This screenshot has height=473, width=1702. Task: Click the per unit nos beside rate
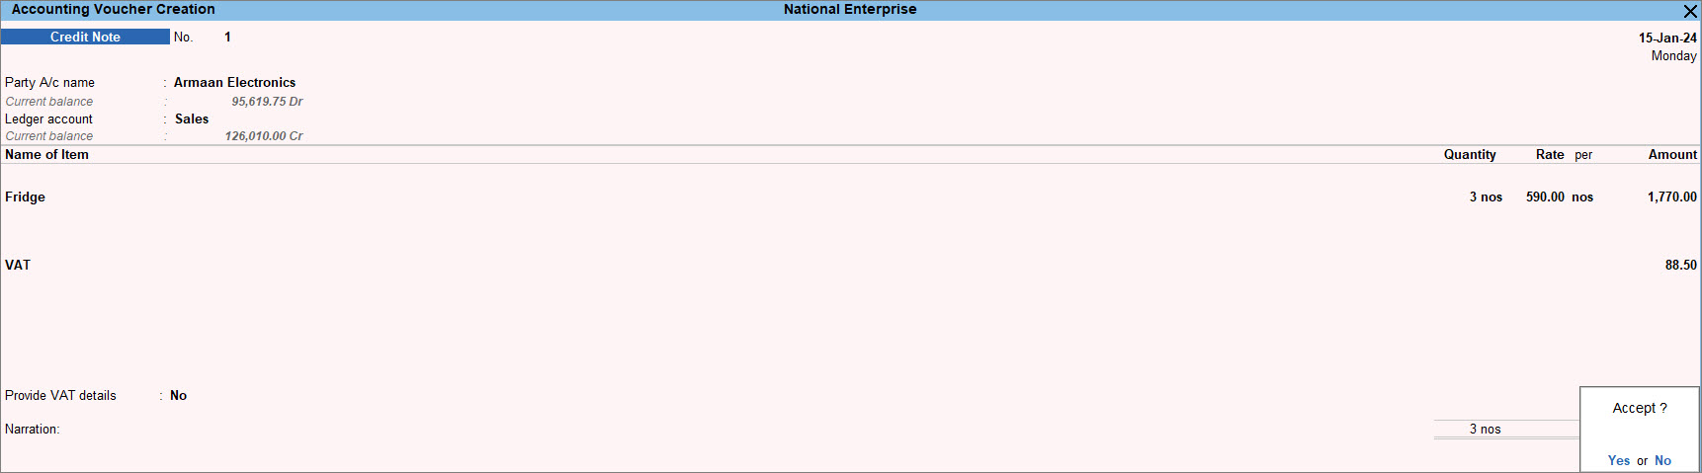pos(1582,197)
